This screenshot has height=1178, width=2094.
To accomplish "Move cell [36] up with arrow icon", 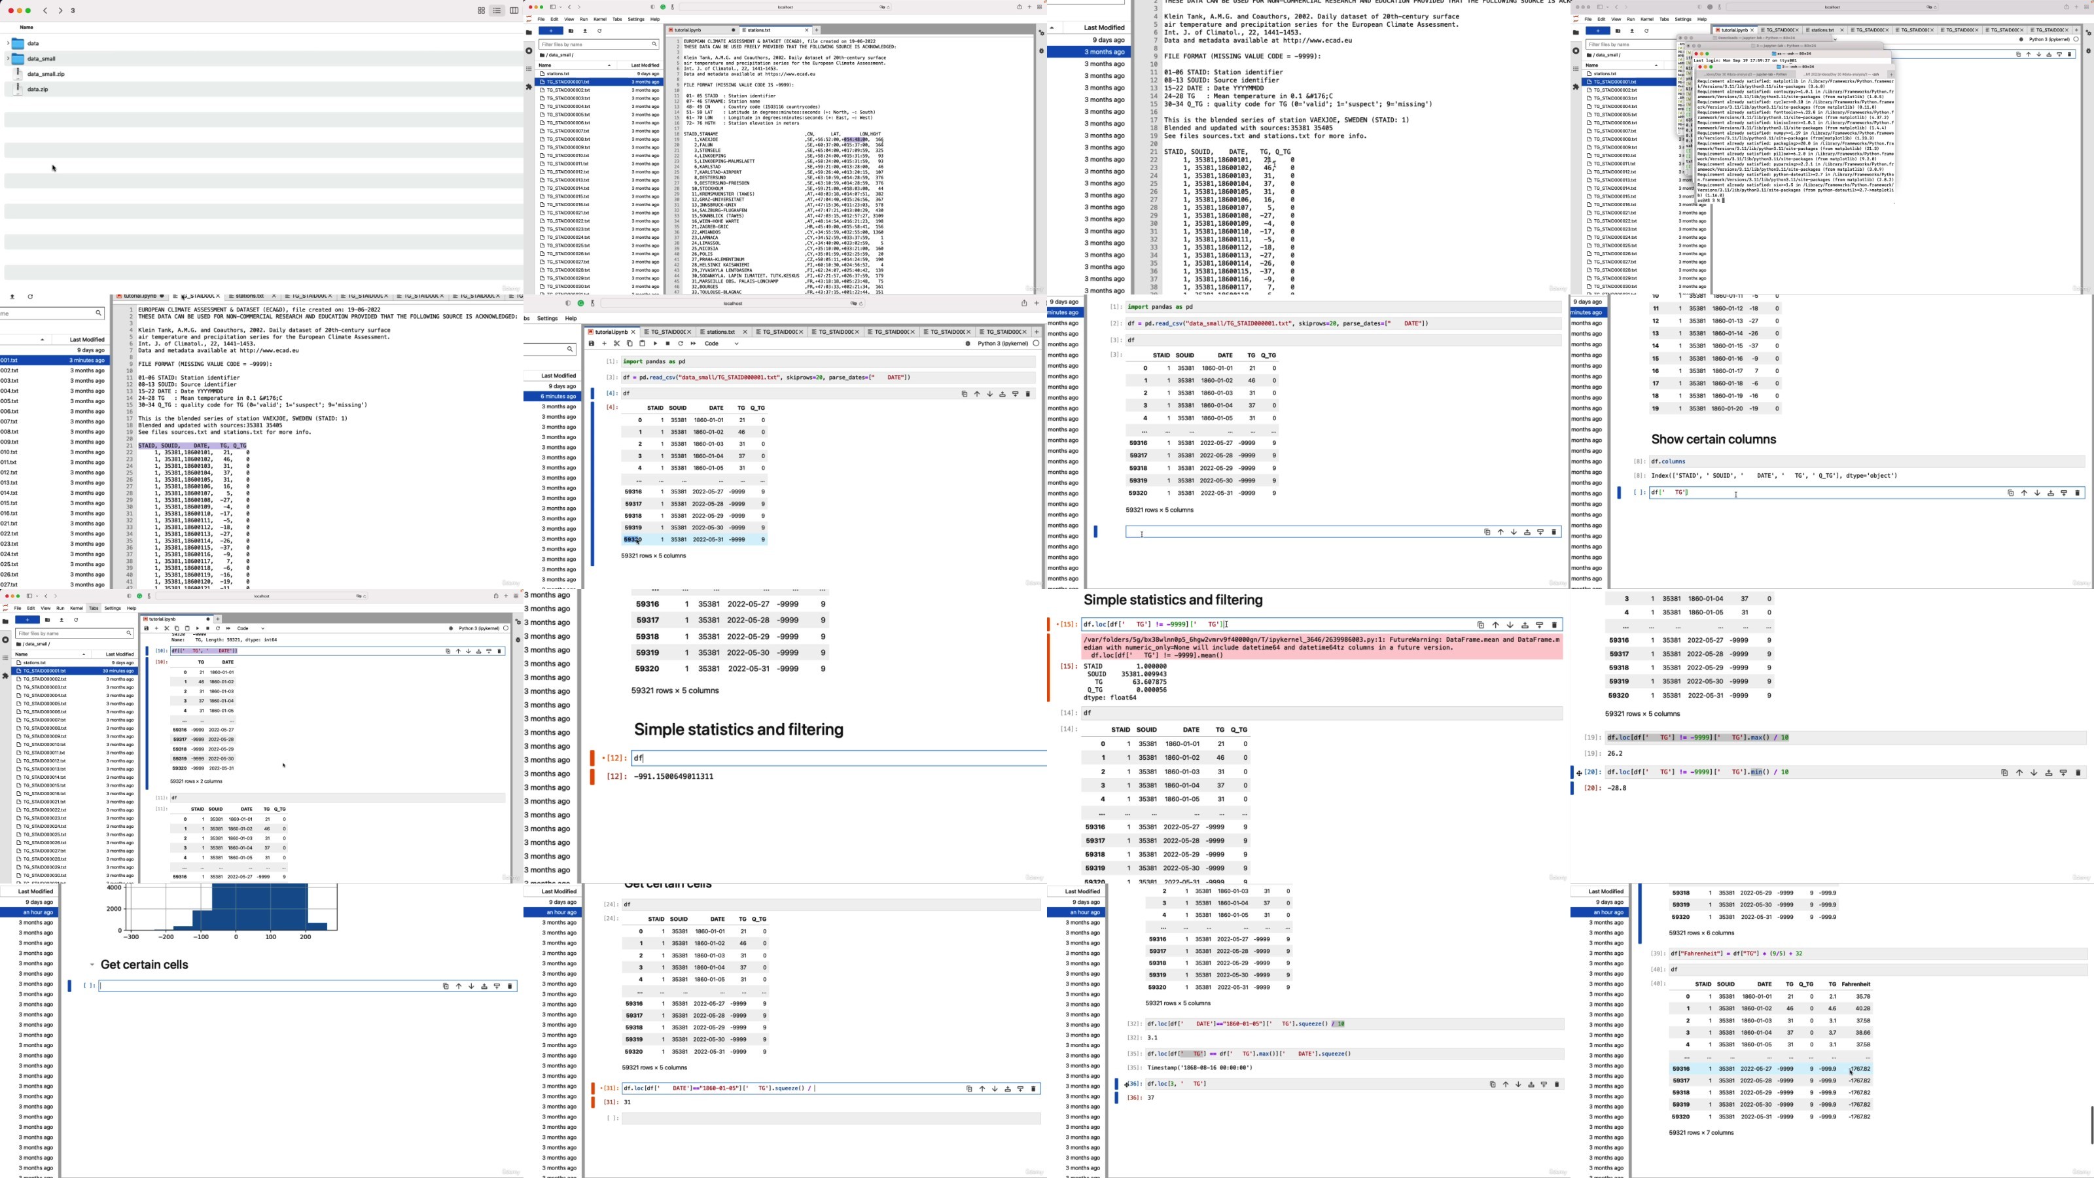I will (x=1506, y=1084).
